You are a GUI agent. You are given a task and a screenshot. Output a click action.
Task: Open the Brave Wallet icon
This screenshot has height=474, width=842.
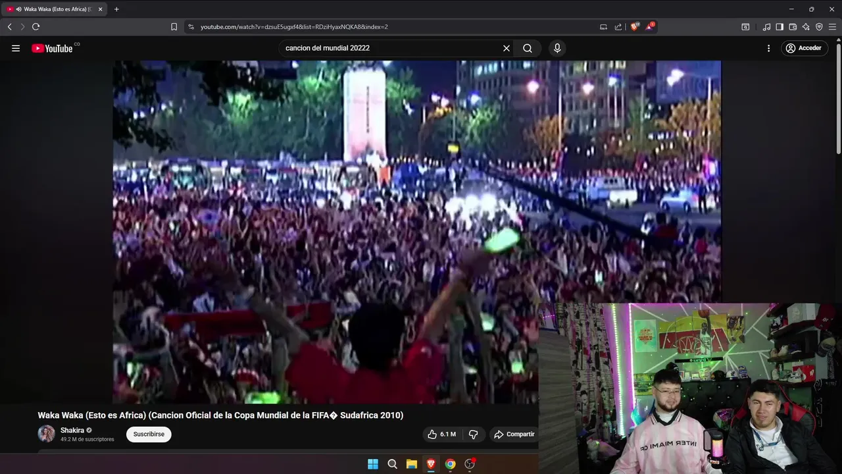[793, 27]
